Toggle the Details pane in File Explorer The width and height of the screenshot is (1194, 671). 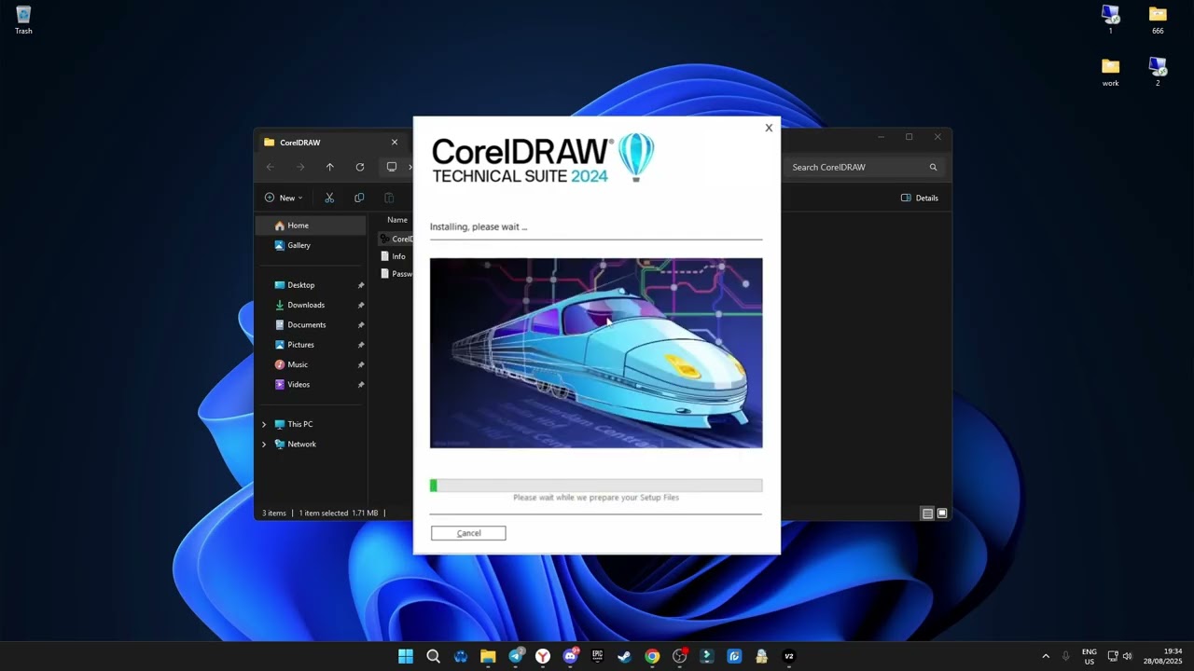920,198
